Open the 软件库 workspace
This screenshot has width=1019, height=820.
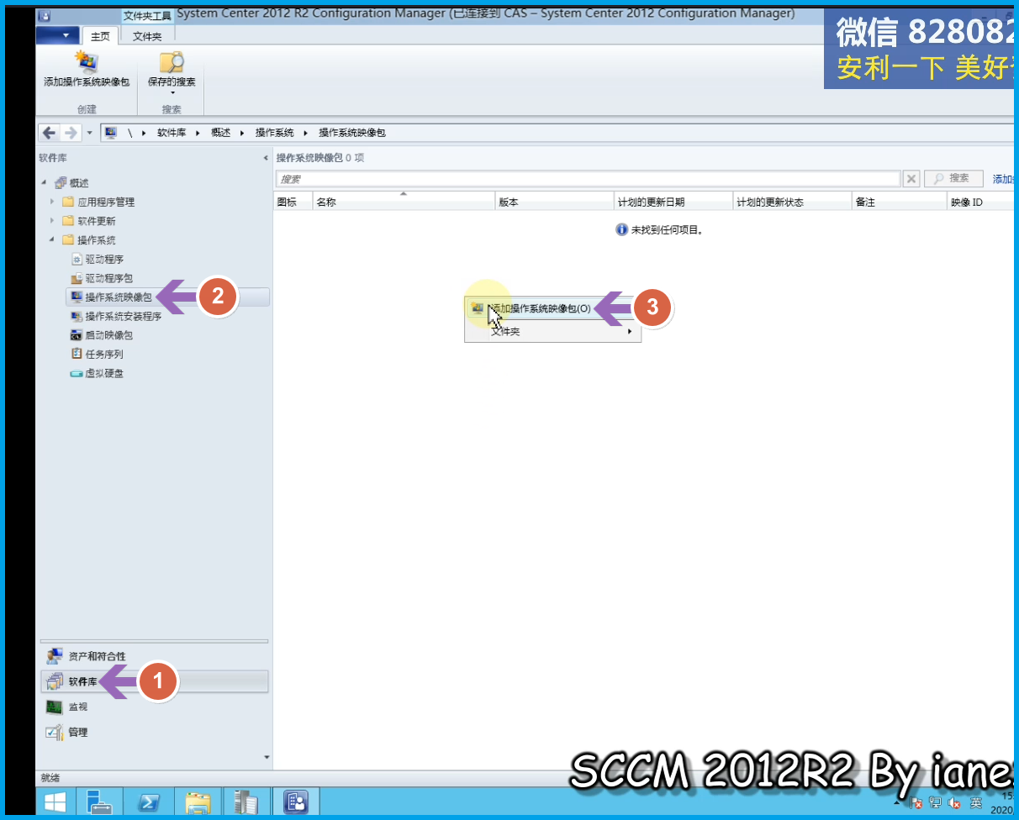(x=154, y=681)
